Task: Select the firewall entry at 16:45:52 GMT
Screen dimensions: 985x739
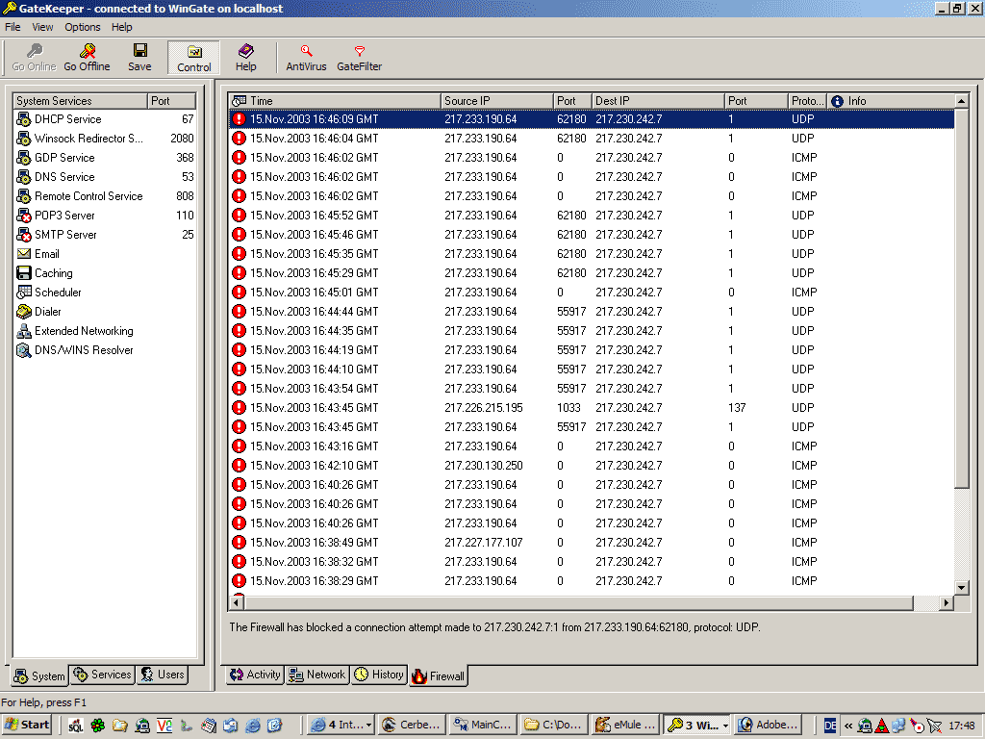Action: 592,216
